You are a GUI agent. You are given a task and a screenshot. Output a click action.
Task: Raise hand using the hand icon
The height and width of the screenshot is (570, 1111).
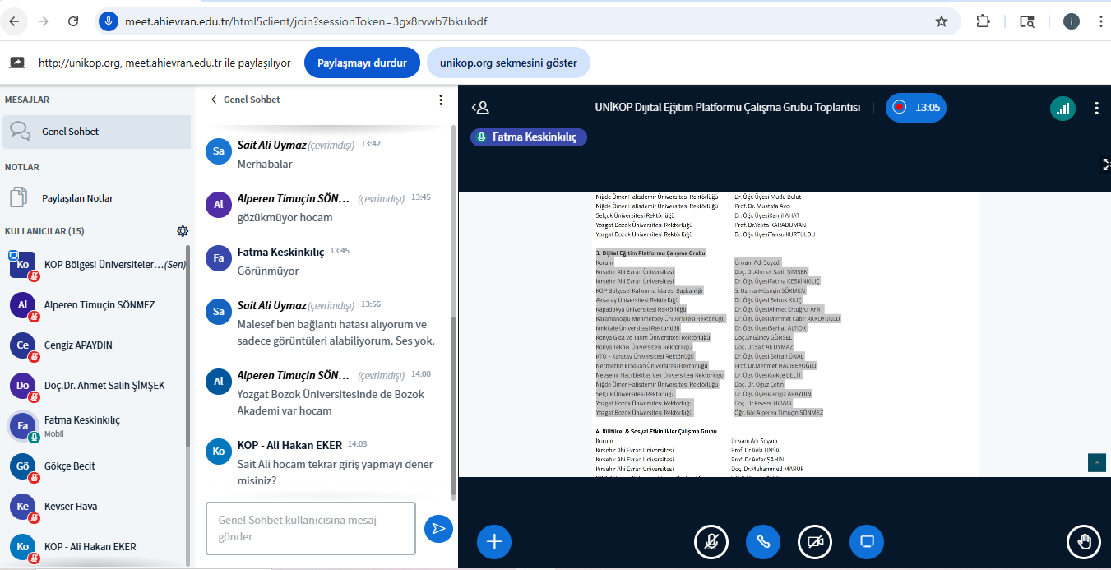pos(1084,541)
